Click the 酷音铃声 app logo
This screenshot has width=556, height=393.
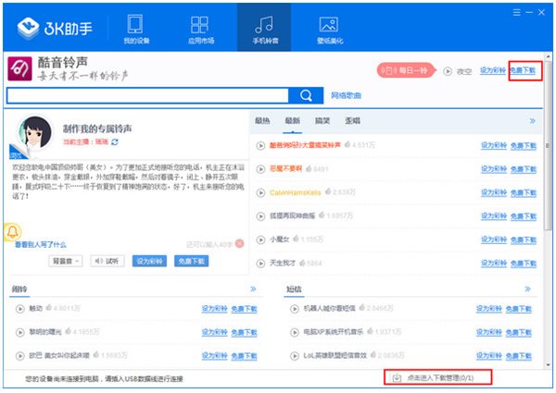click(19, 68)
